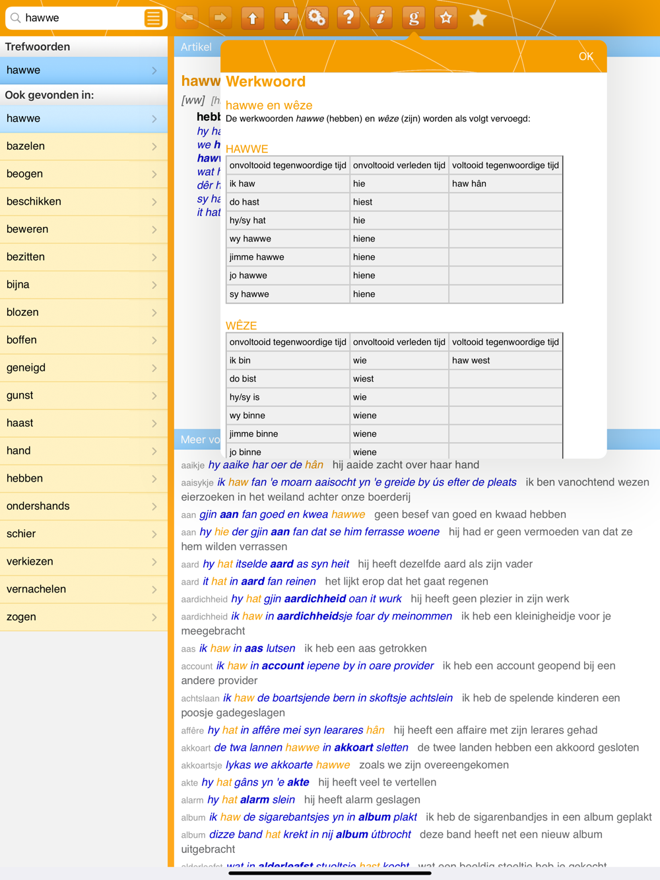660x880 pixels.
Task: Click example 'hy hat gâns yn 'e akte'
Action: point(255,783)
